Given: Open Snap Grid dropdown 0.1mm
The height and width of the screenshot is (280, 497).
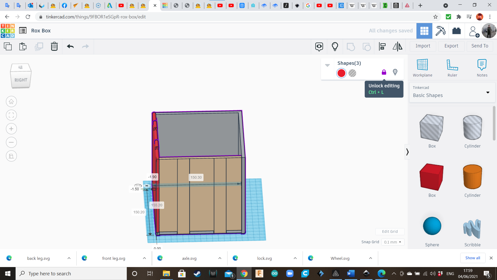Looking at the screenshot, I should (392, 242).
